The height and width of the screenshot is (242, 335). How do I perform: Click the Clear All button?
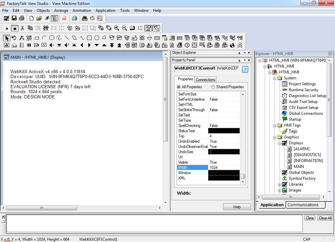(x=325, y=218)
